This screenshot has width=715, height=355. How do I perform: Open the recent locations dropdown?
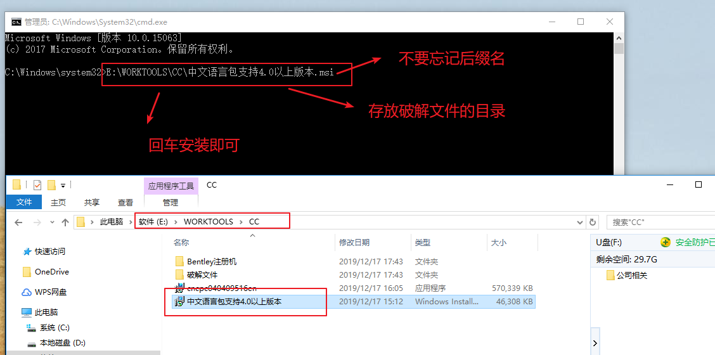pos(52,223)
